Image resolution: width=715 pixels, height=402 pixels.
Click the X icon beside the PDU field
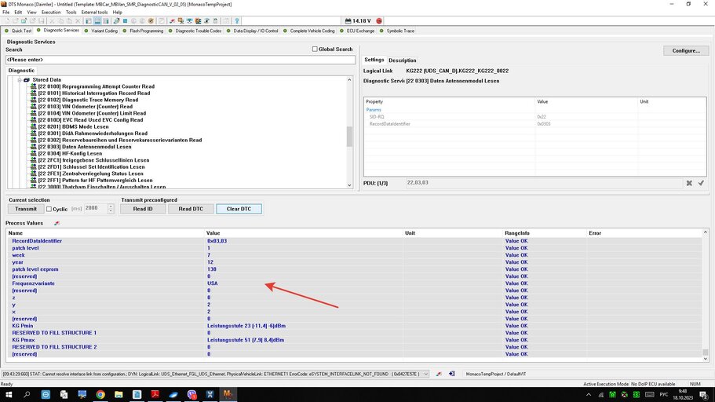pyautogui.click(x=689, y=183)
